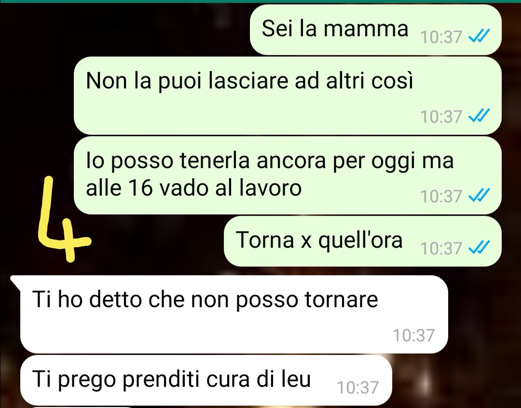Tap 'Io posso tenerla ancora per oggi' message
This screenshot has width=521, height=408.
(x=288, y=175)
